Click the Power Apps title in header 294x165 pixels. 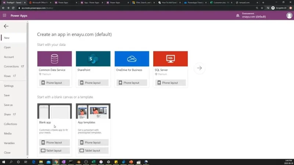point(19,16)
